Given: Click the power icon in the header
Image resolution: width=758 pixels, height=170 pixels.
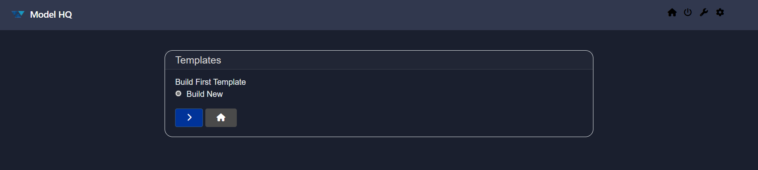Looking at the screenshot, I should pyautogui.click(x=688, y=12).
